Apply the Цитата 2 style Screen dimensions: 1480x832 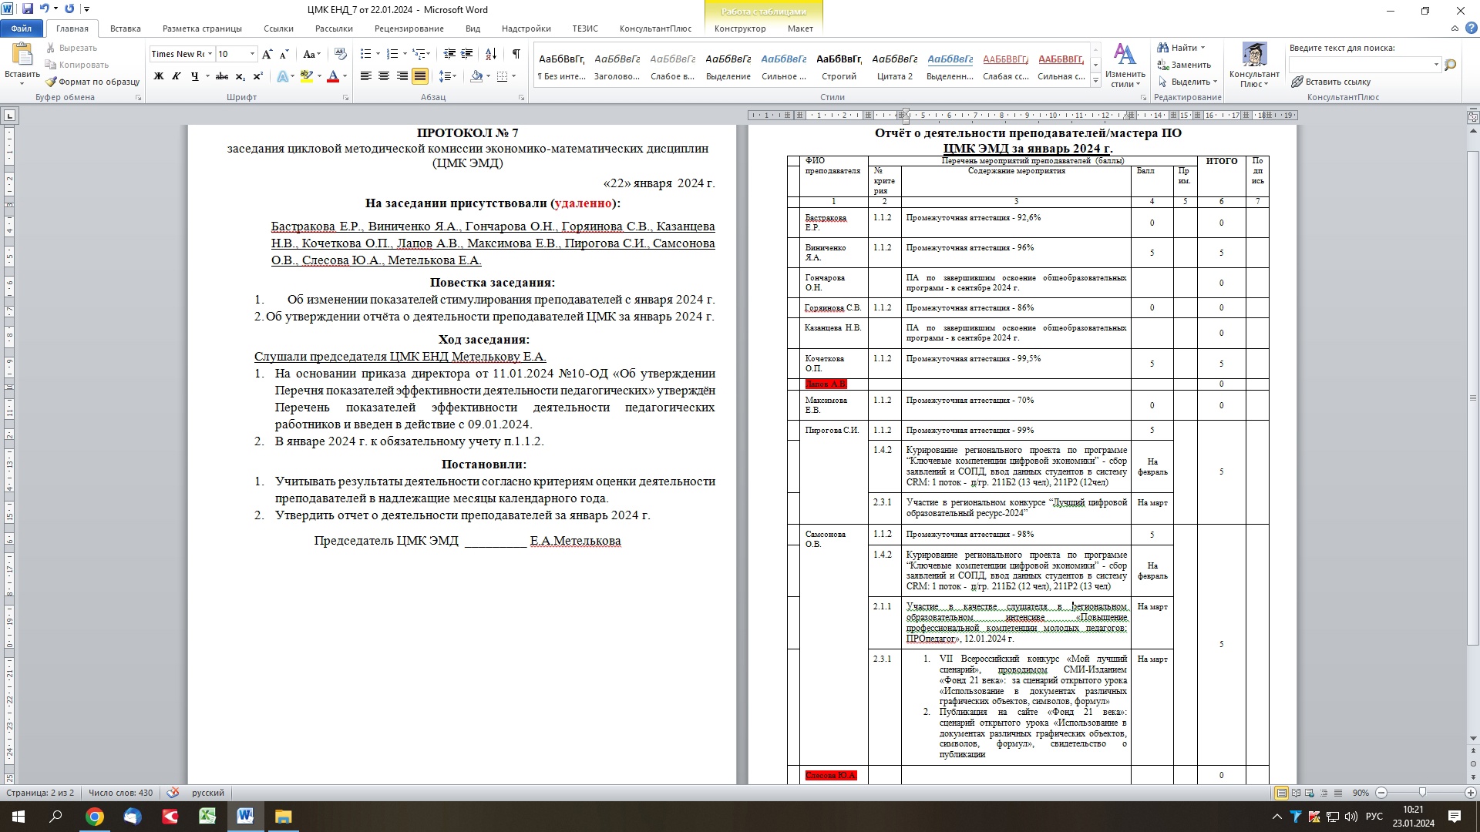[894, 66]
